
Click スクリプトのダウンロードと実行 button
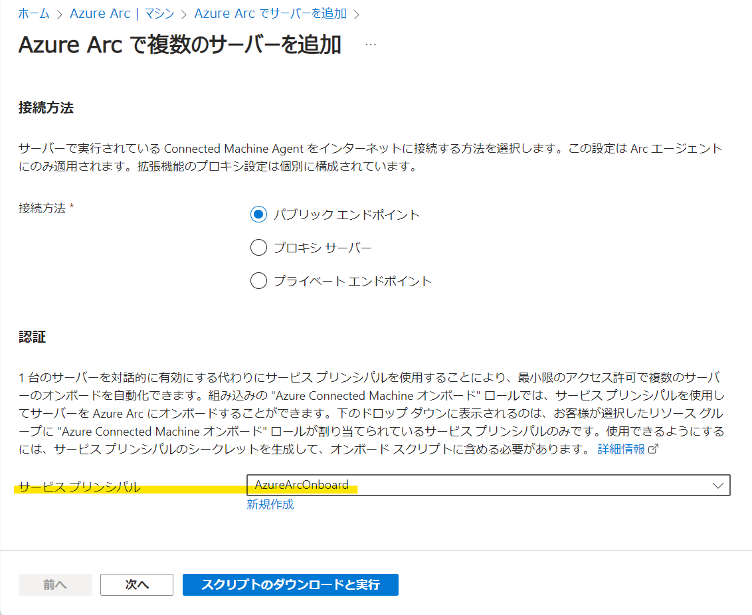click(x=290, y=584)
